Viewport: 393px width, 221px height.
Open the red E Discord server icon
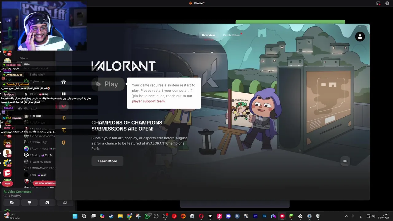click(7, 173)
